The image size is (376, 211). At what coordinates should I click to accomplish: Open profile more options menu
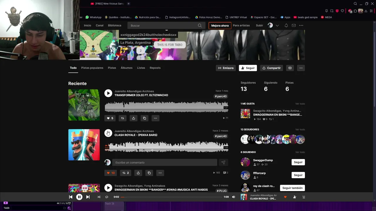click(301, 68)
